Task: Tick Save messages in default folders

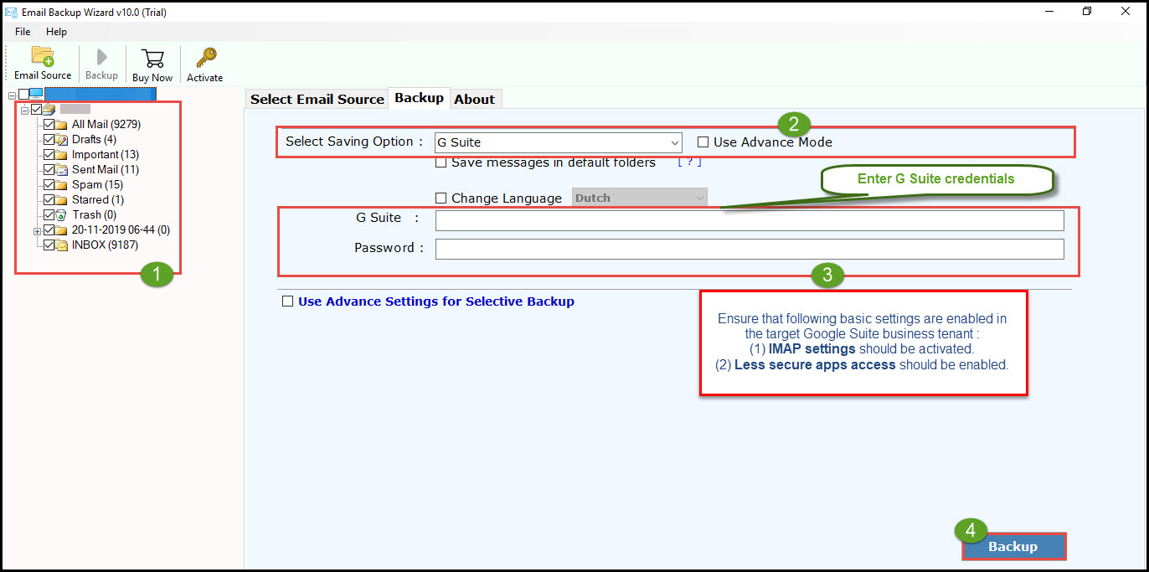Action: pyautogui.click(x=441, y=163)
